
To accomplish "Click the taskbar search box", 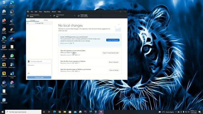I will 23,112.
